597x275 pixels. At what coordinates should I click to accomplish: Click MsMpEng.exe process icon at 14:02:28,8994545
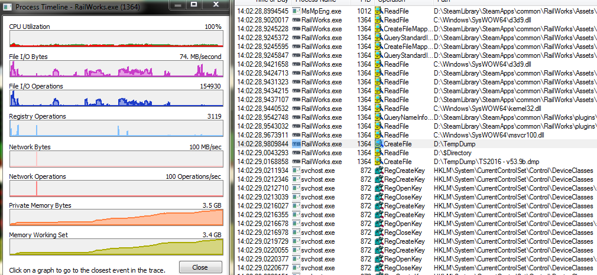(296, 11)
